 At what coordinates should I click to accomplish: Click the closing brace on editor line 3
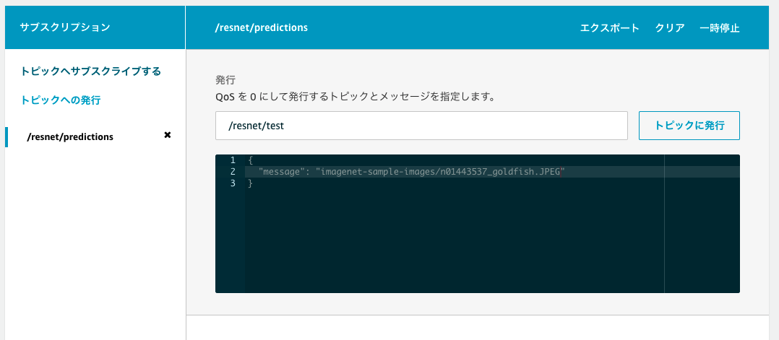click(250, 183)
